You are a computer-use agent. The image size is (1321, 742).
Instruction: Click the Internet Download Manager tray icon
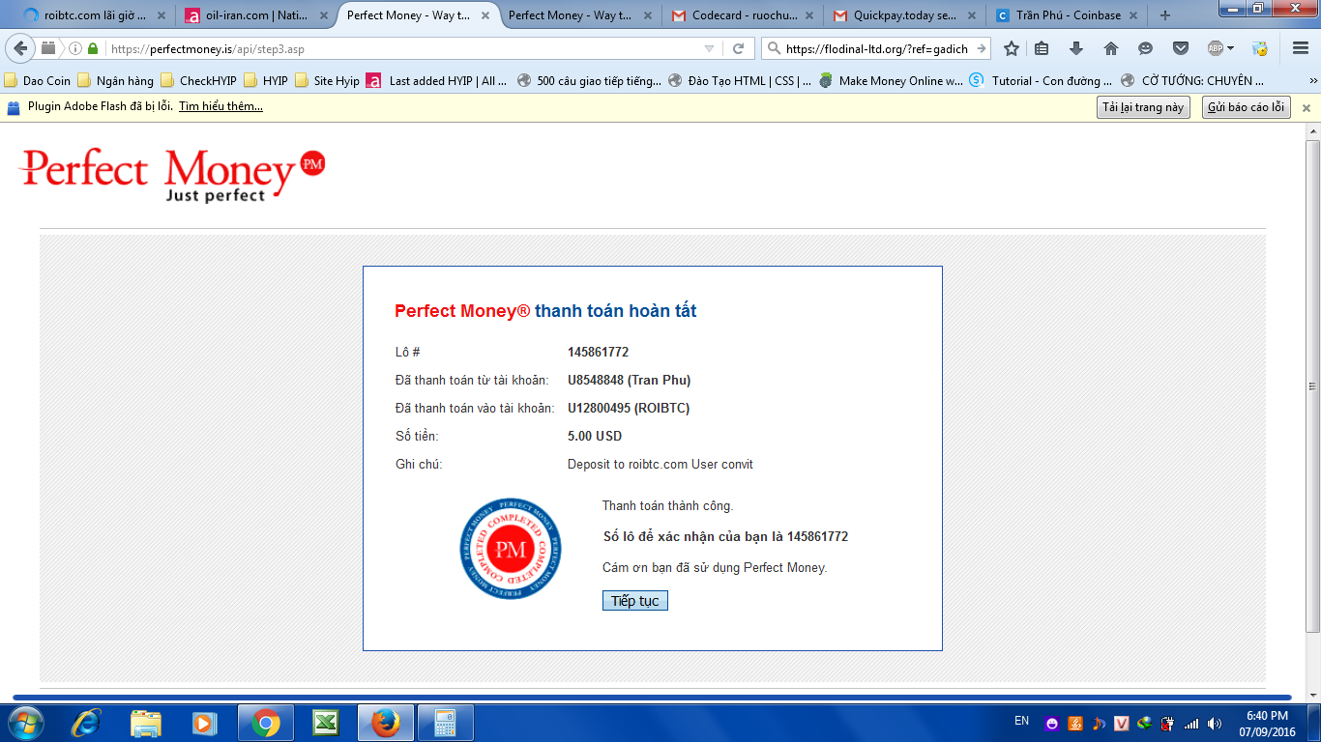pyautogui.click(x=1144, y=723)
